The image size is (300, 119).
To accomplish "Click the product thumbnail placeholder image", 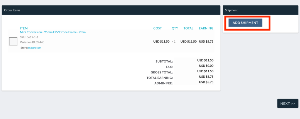I will click(13, 41).
